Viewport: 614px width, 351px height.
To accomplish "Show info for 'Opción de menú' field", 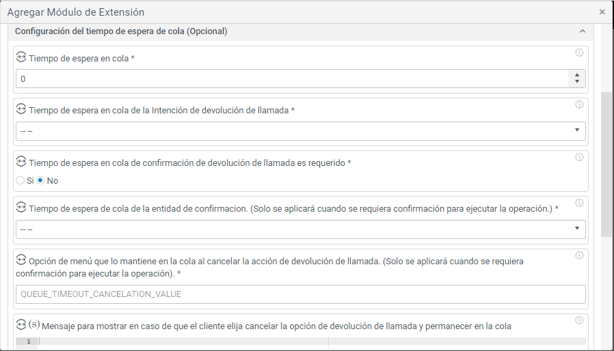I will coord(579,255).
